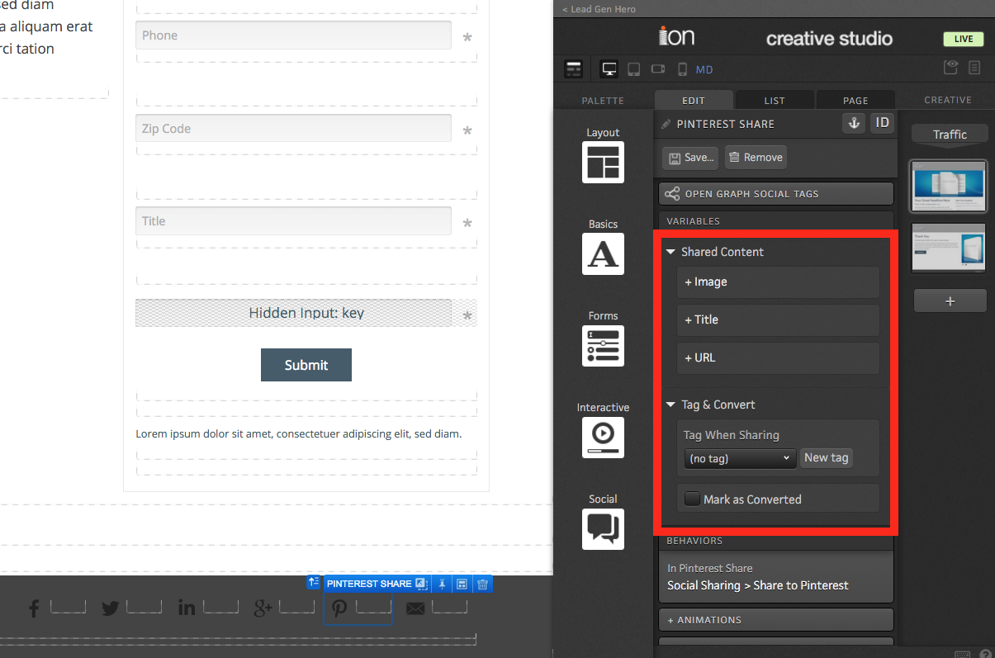Open the page notes document icon
The width and height of the screenshot is (995, 658).
pyautogui.click(x=975, y=68)
